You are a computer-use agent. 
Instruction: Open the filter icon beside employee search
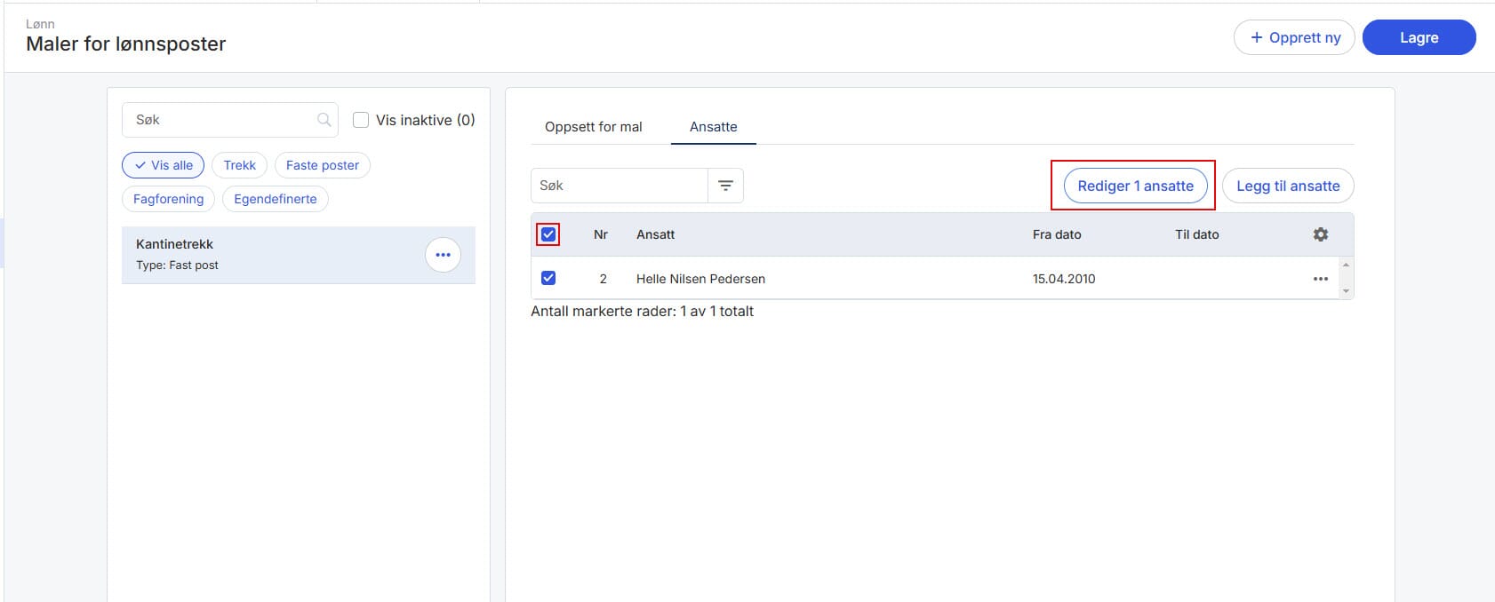tap(725, 186)
